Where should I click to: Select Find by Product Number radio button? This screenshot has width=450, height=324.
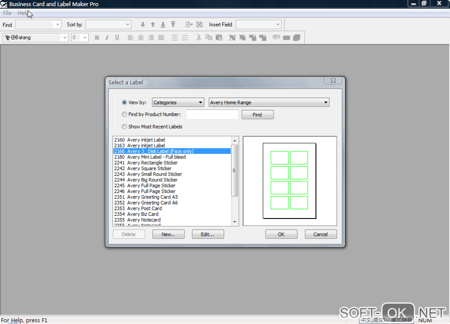[x=124, y=114]
